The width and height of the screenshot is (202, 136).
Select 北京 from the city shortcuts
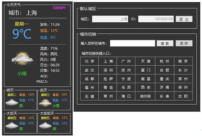pyautogui.click(x=90, y=61)
